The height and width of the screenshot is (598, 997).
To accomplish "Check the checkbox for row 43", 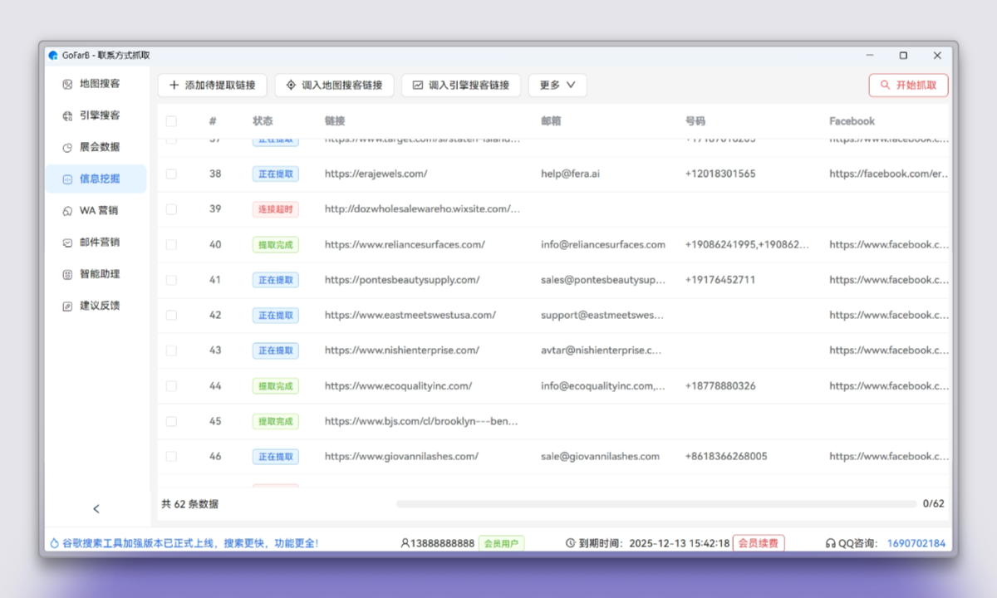I will click(171, 350).
